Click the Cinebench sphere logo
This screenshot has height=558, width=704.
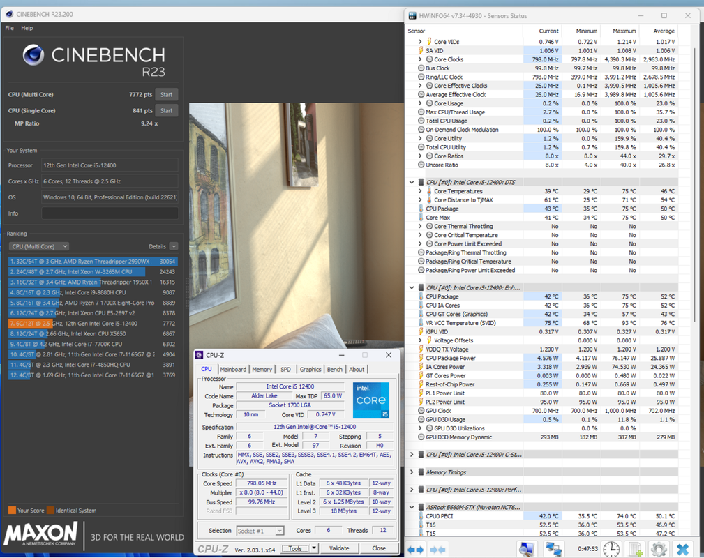33,55
